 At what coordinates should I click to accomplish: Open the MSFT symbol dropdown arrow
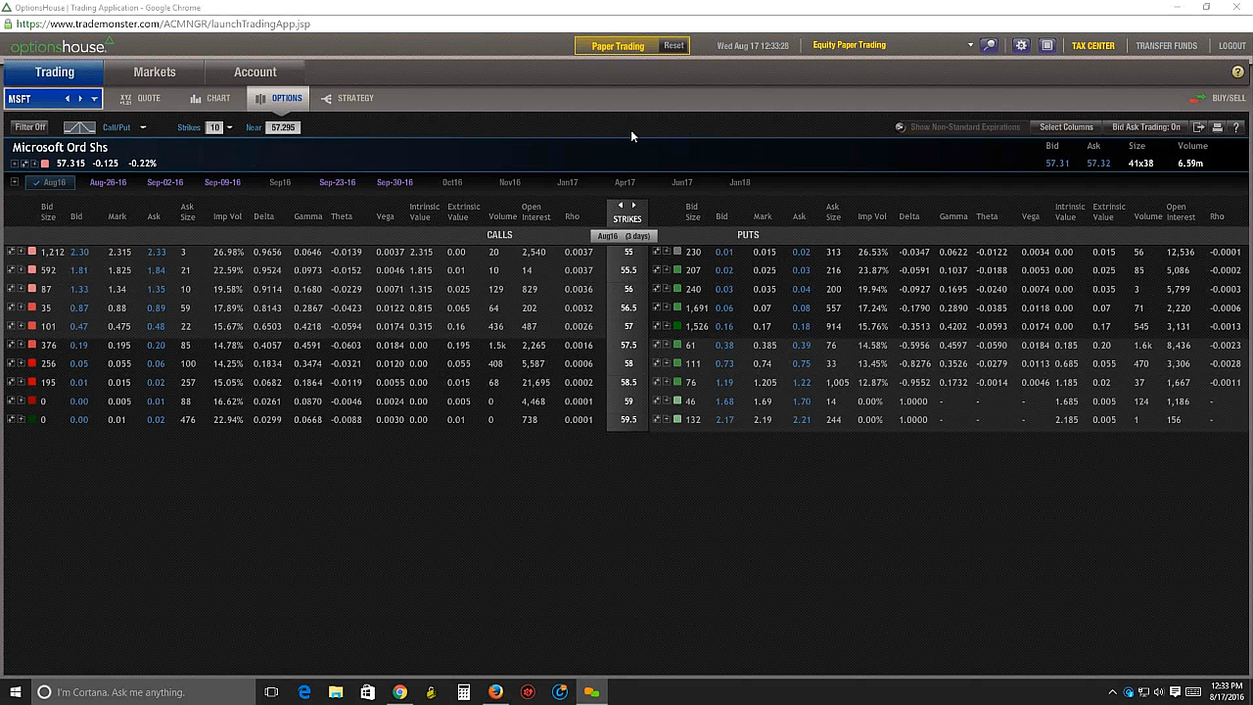pos(94,99)
